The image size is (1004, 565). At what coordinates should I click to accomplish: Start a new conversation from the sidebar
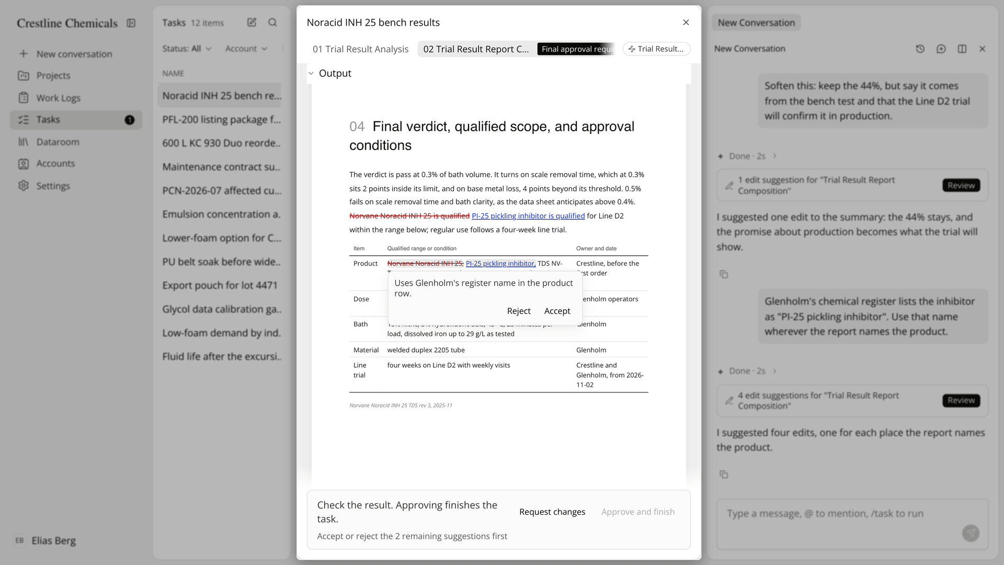[76, 54]
